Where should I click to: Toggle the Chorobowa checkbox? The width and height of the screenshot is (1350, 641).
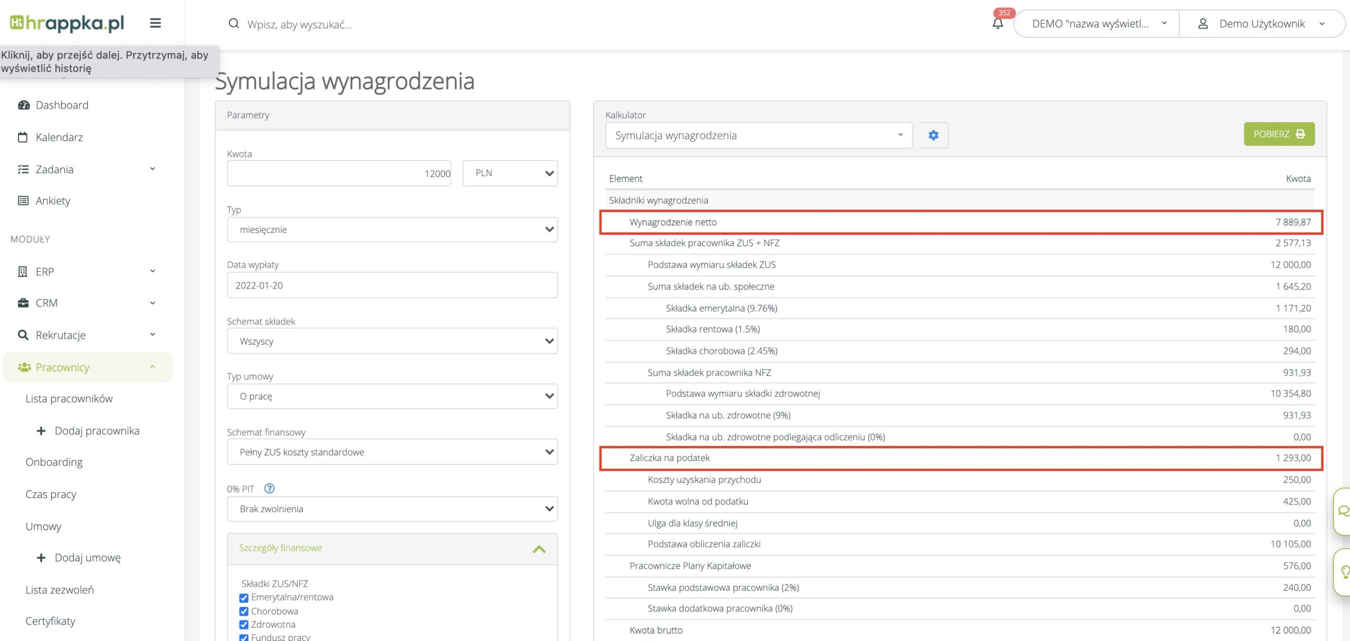[244, 611]
